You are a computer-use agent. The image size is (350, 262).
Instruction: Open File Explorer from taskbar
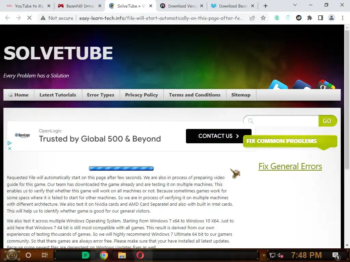coord(122,255)
